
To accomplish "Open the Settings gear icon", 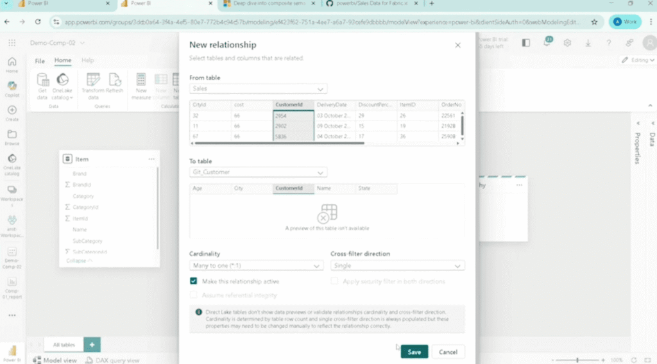I will pyautogui.click(x=567, y=43).
